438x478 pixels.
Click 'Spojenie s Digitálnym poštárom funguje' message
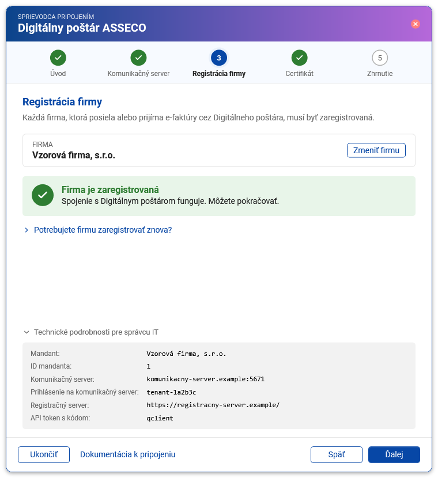(x=170, y=201)
